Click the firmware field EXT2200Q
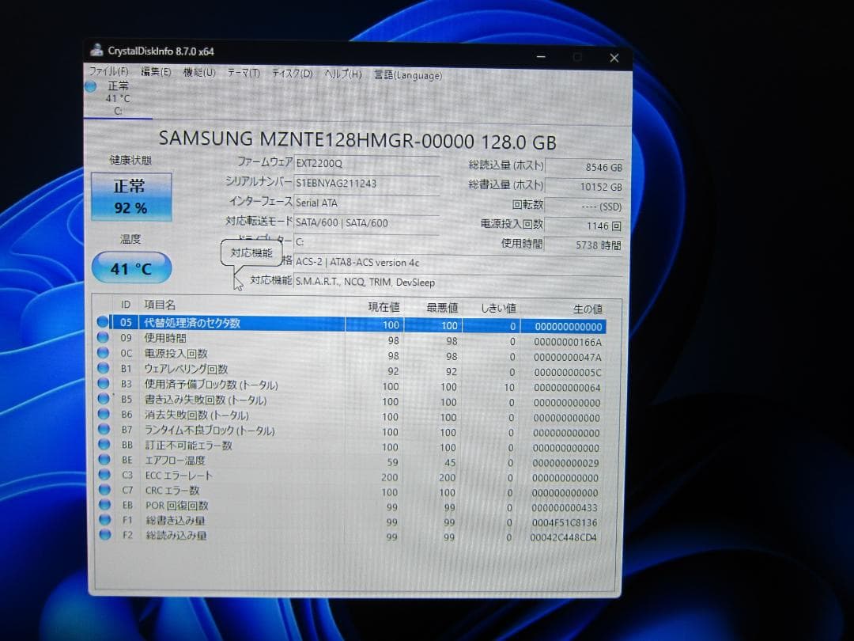Image resolution: width=854 pixels, height=641 pixels. point(367,163)
